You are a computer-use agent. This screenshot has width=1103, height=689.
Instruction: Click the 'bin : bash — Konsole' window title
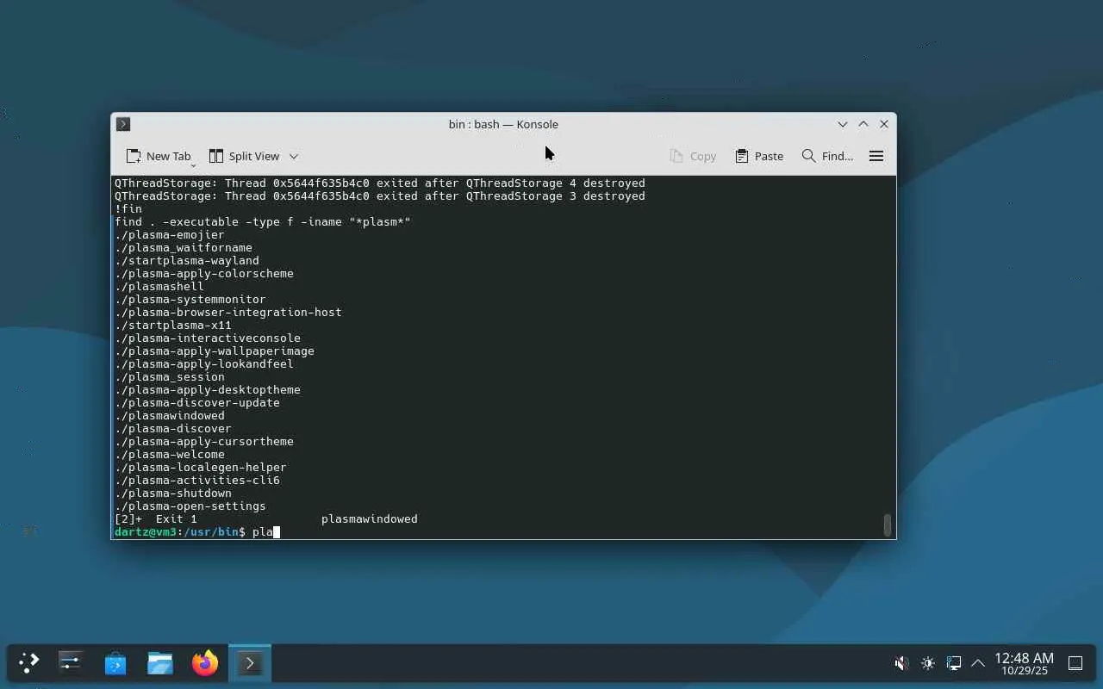coord(503,124)
